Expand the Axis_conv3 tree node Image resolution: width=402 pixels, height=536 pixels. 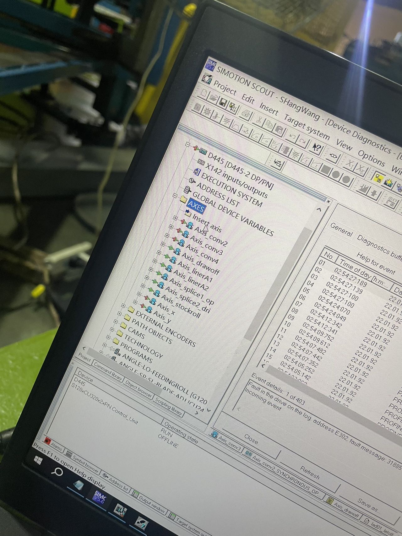pyautogui.click(x=171, y=226)
